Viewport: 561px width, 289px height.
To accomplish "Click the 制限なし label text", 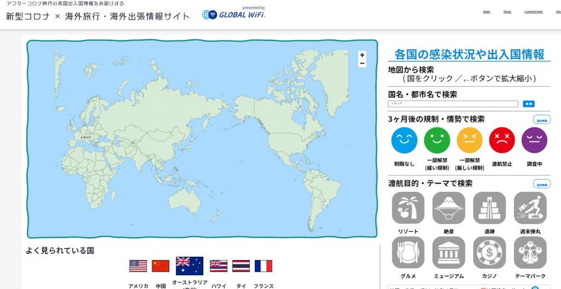I will pyautogui.click(x=404, y=164).
